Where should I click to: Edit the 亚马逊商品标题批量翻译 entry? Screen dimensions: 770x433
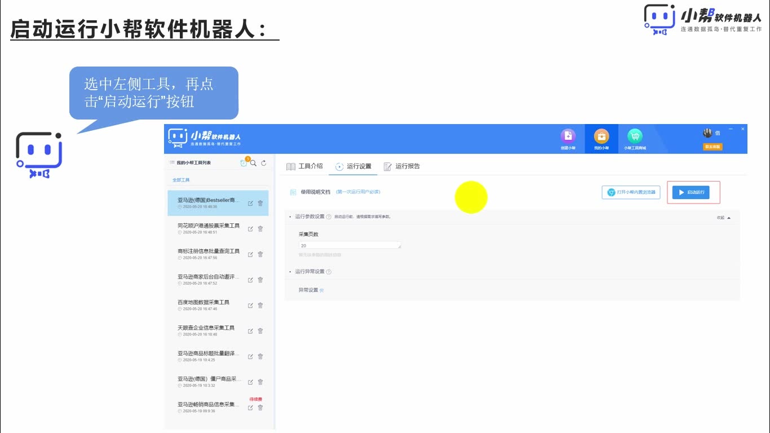250,357
